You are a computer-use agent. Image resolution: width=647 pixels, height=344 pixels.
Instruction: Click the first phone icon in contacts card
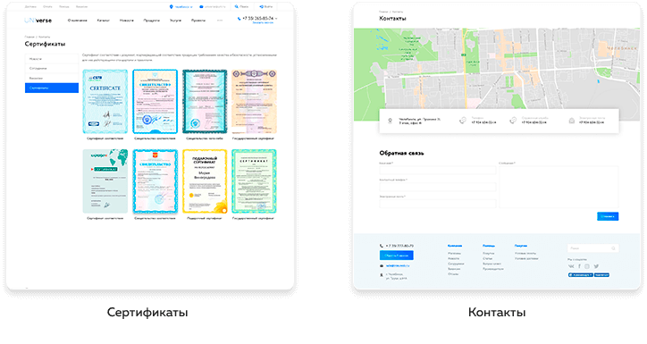pos(463,121)
